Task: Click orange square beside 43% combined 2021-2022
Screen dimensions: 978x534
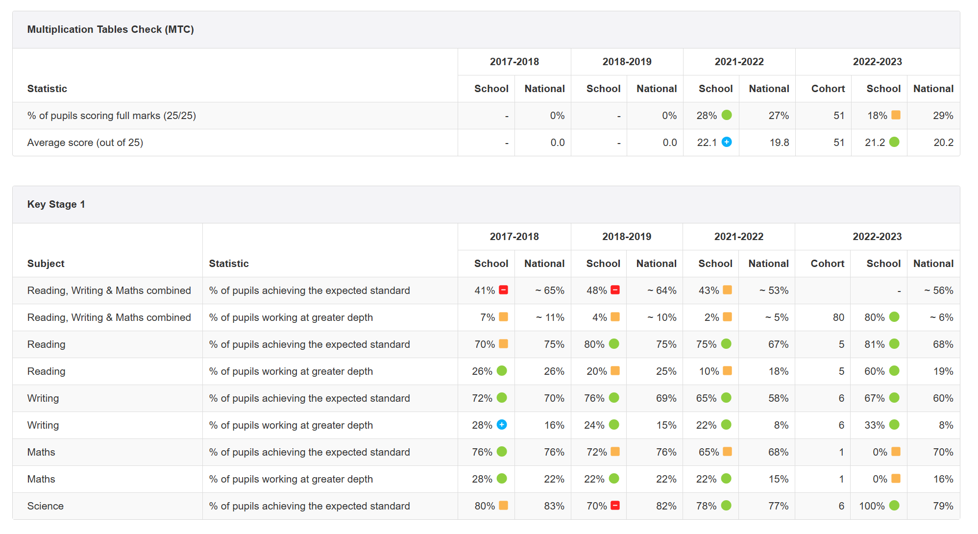Action: 727,290
